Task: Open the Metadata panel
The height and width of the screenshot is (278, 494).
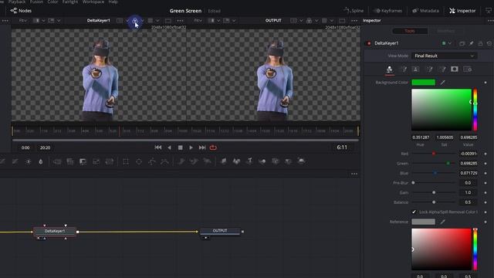Action: pos(425,11)
